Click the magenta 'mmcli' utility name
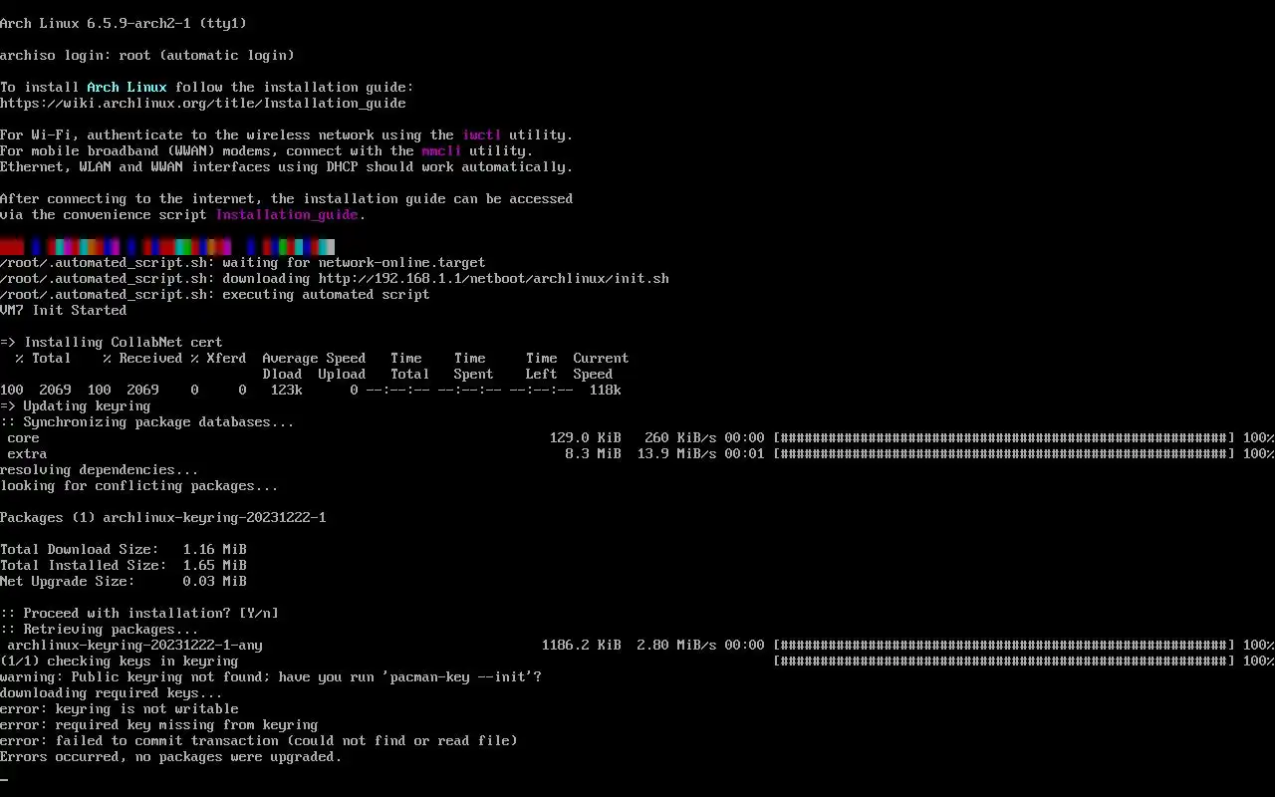The width and height of the screenshot is (1275, 797). pos(442,150)
